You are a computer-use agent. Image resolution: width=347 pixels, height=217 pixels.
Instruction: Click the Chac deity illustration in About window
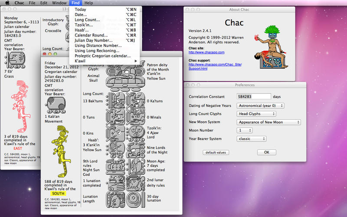(x=272, y=47)
